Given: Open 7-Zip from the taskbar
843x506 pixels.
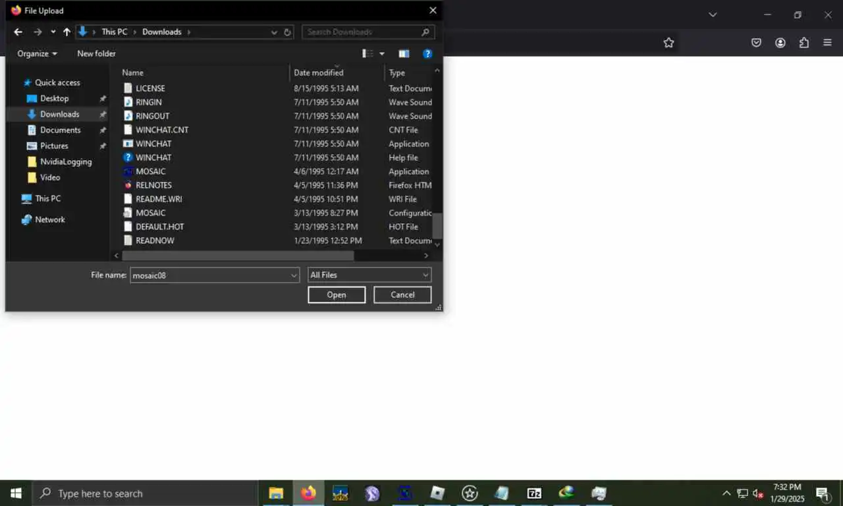Looking at the screenshot, I should [534, 493].
